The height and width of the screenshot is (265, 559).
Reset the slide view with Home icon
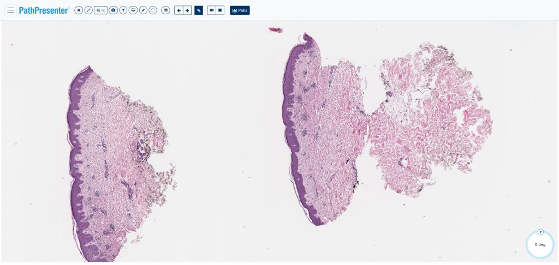[79, 10]
